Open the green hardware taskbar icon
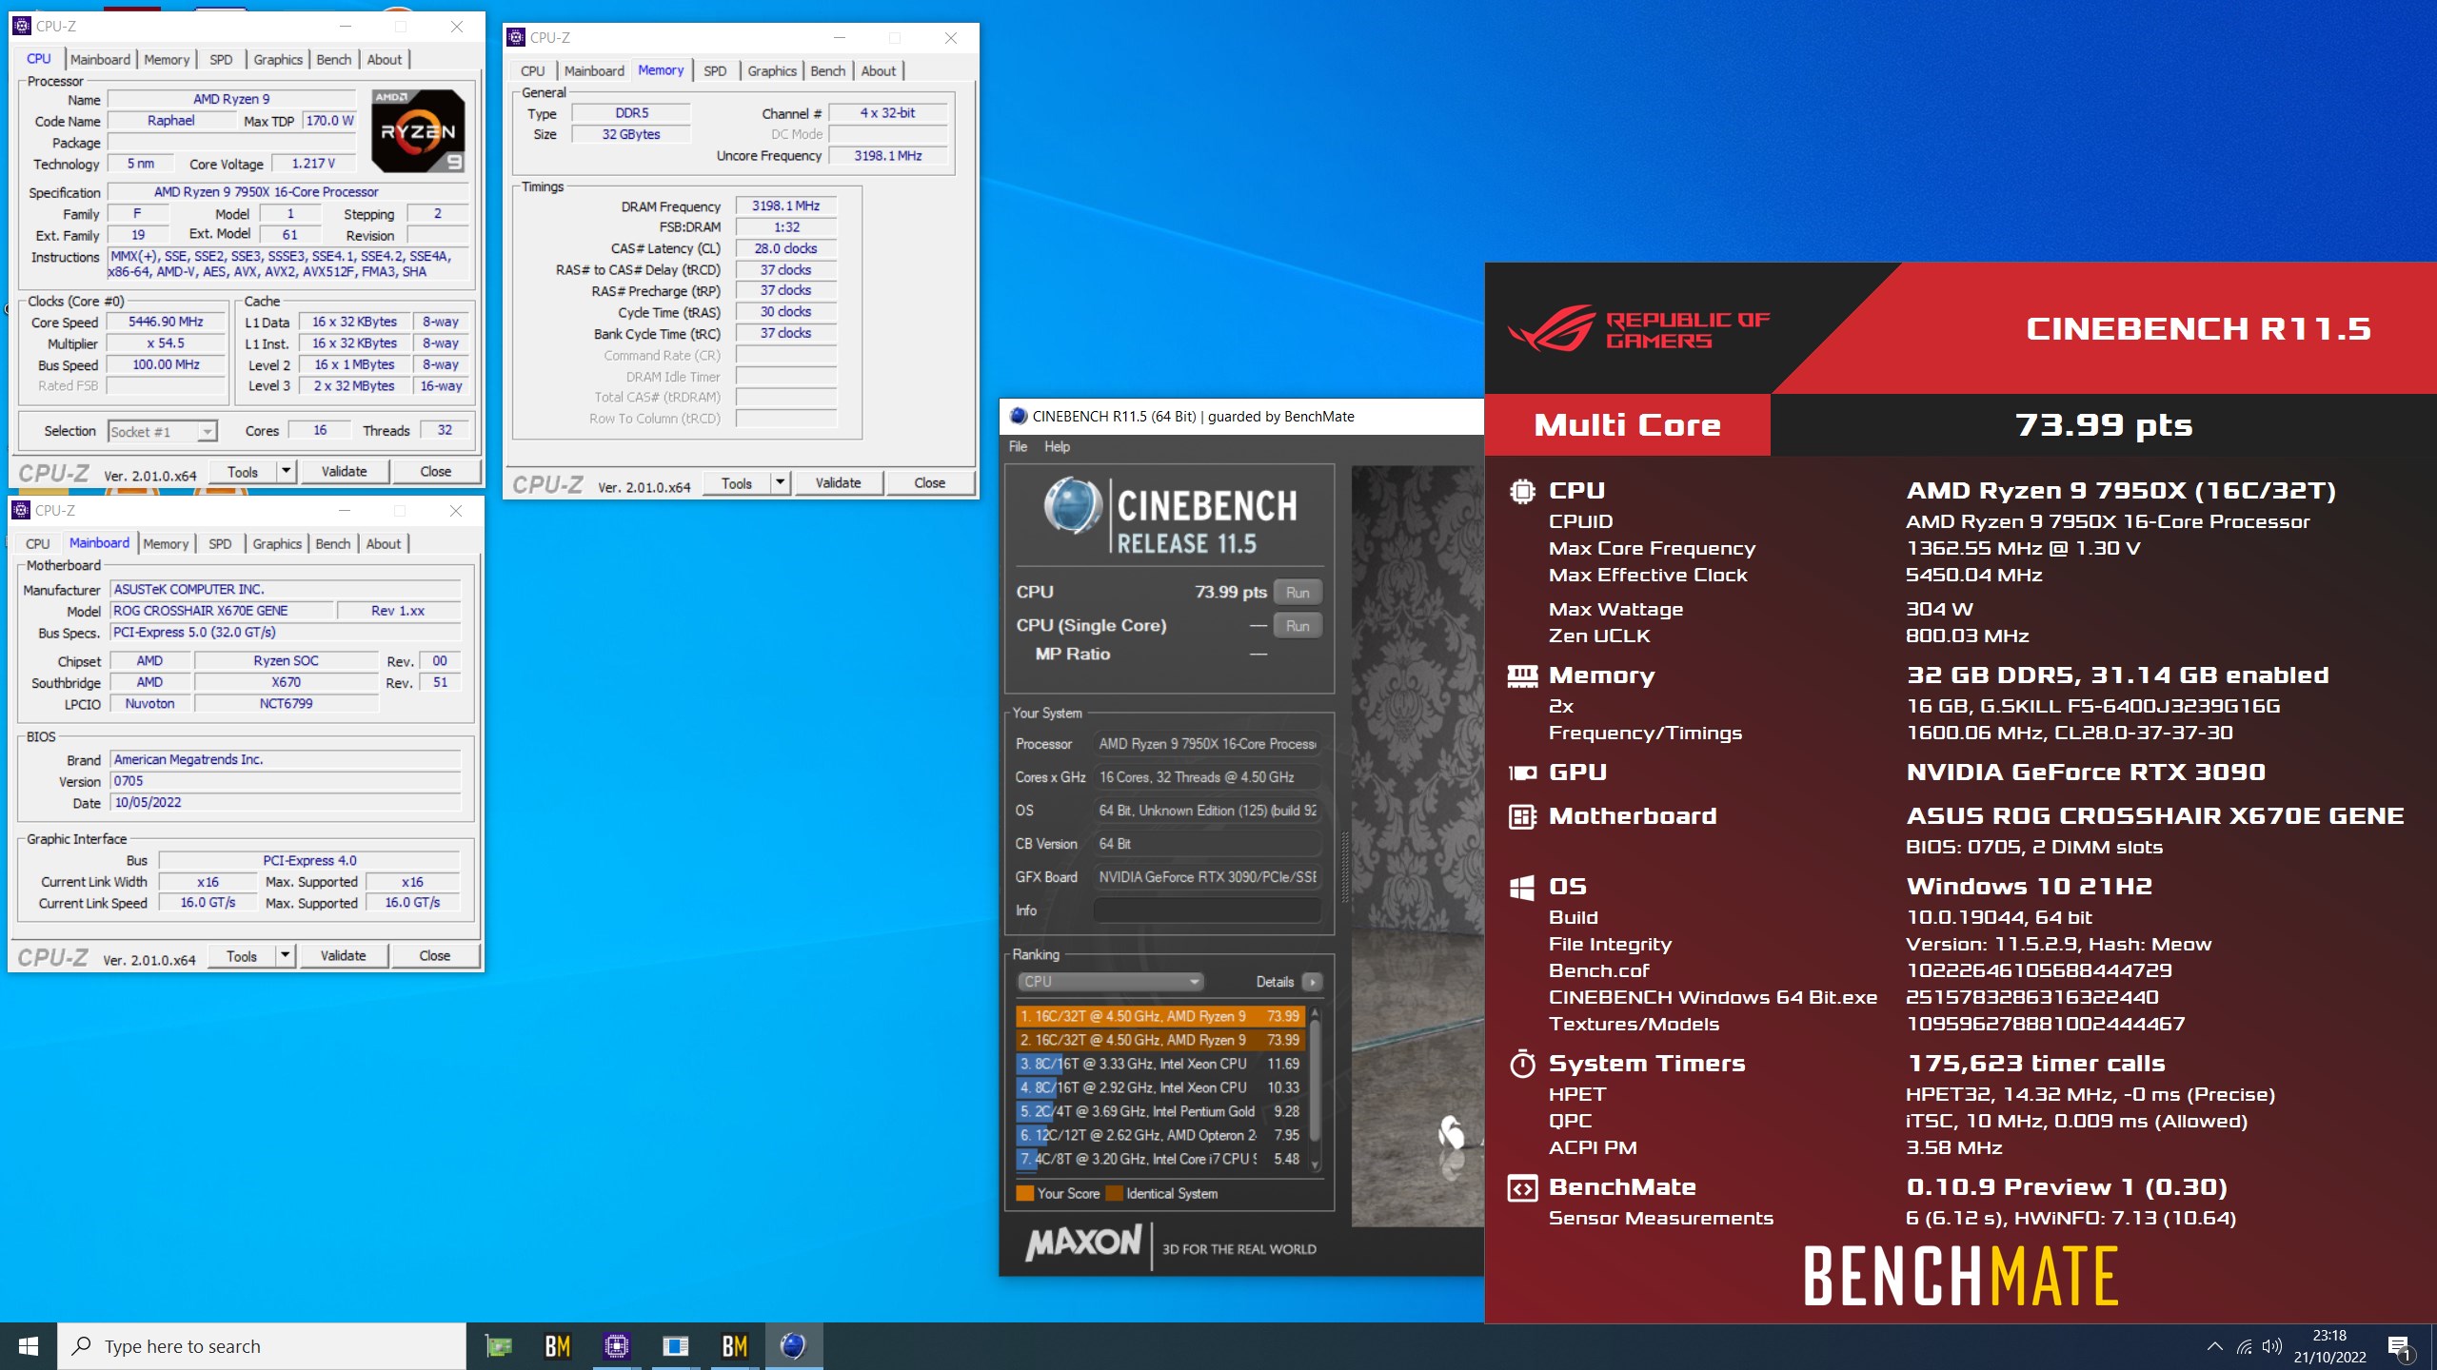The height and width of the screenshot is (1370, 2437). click(498, 1346)
